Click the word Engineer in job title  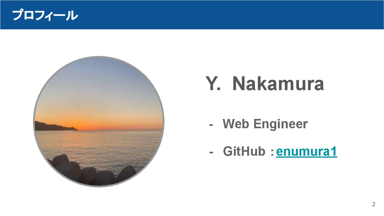[281, 124]
